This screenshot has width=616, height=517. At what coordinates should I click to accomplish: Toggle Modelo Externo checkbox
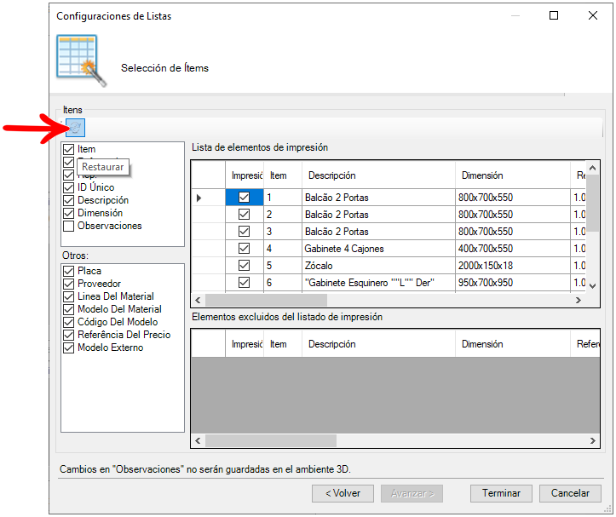[x=69, y=348]
